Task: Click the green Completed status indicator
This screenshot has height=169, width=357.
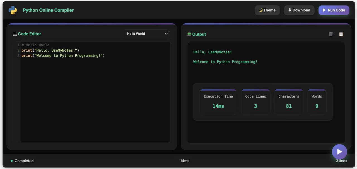Action: [x=11, y=161]
